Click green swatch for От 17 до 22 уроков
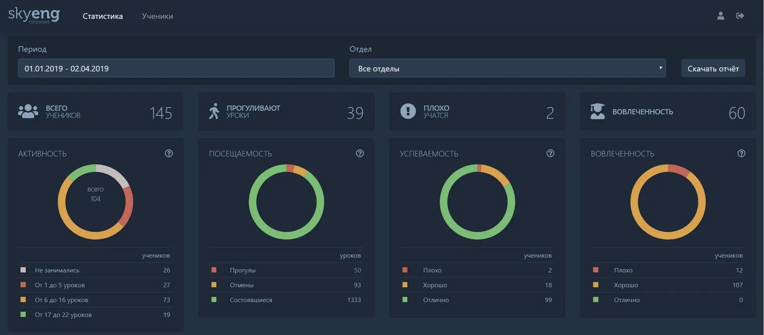Screen dimensions: 764x335 click(x=23, y=315)
